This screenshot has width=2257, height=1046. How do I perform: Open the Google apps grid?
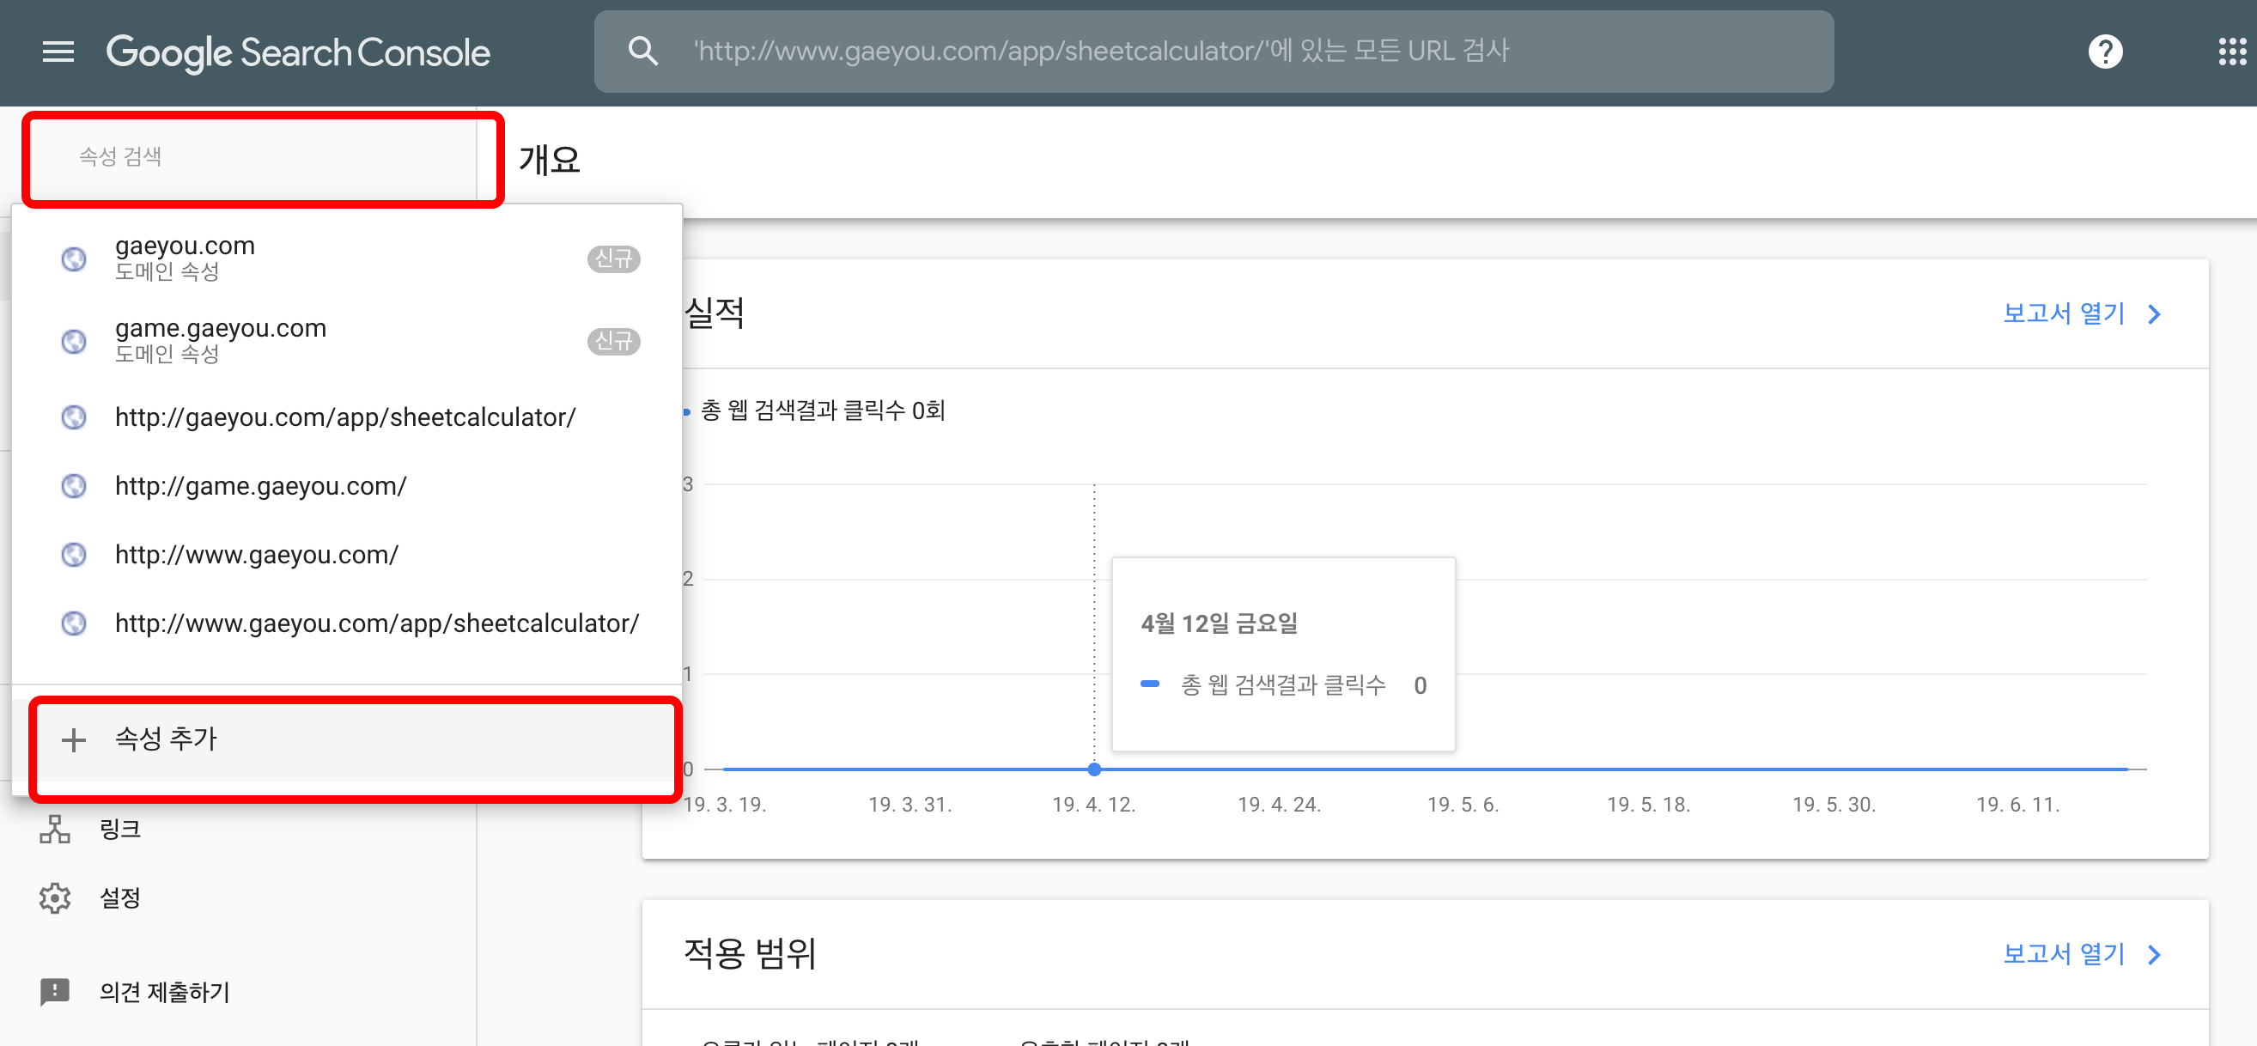click(2231, 52)
